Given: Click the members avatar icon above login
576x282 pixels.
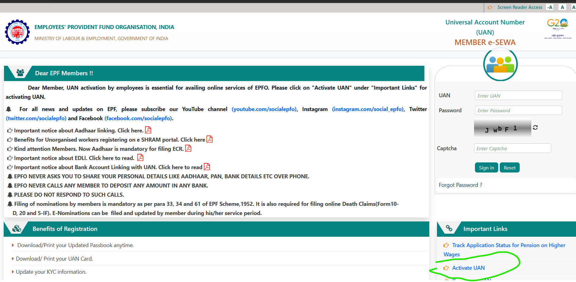Looking at the screenshot, I should [x=500, y=64].
